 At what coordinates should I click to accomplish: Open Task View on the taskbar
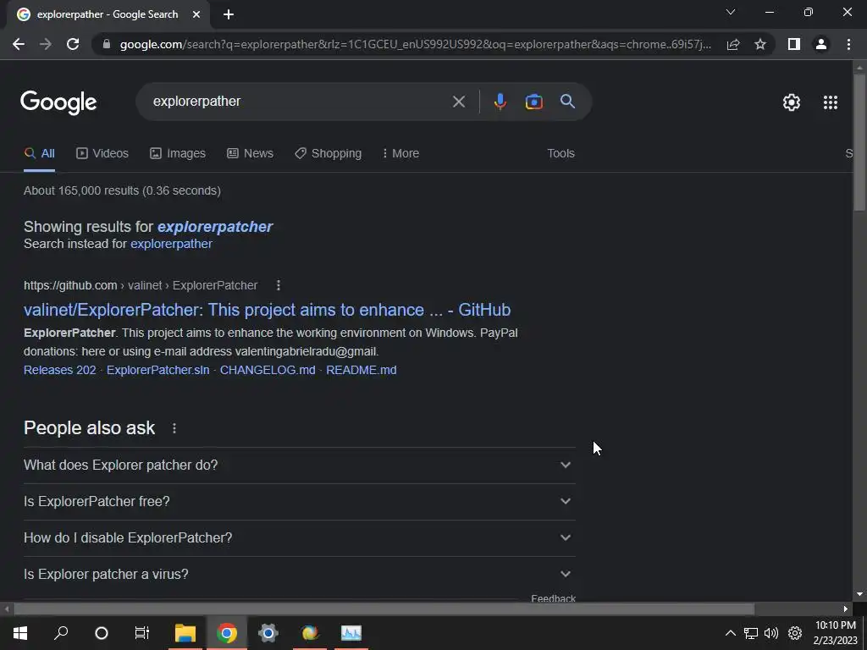(x=142, y=633)
